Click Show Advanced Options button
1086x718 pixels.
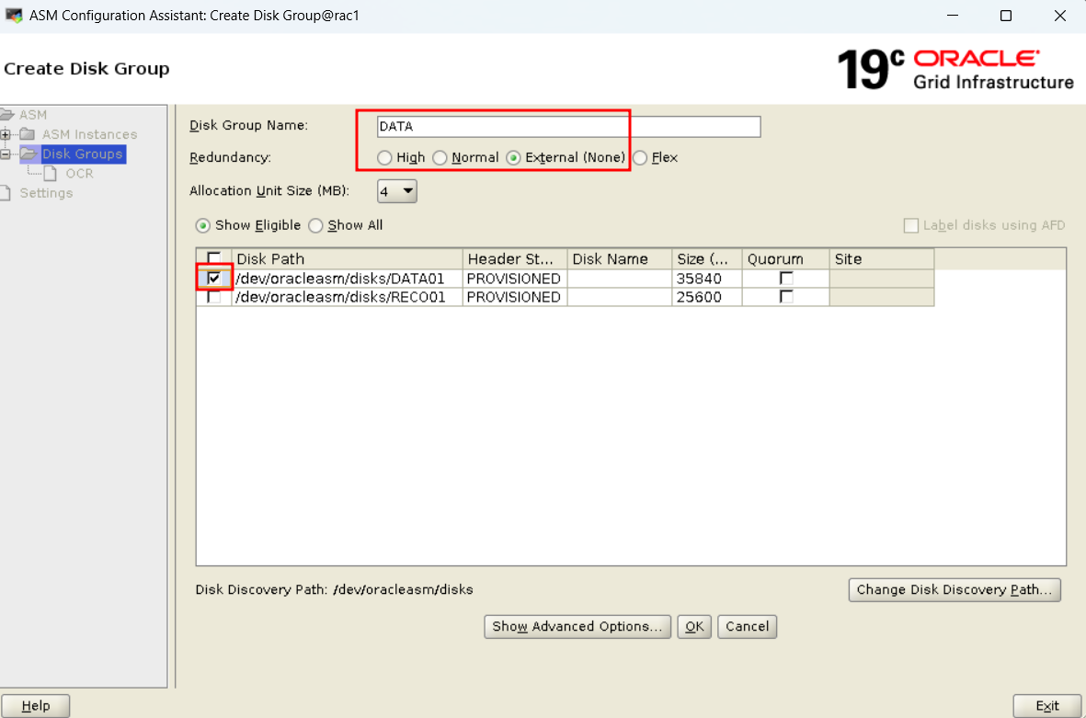[x=577, y=627]
